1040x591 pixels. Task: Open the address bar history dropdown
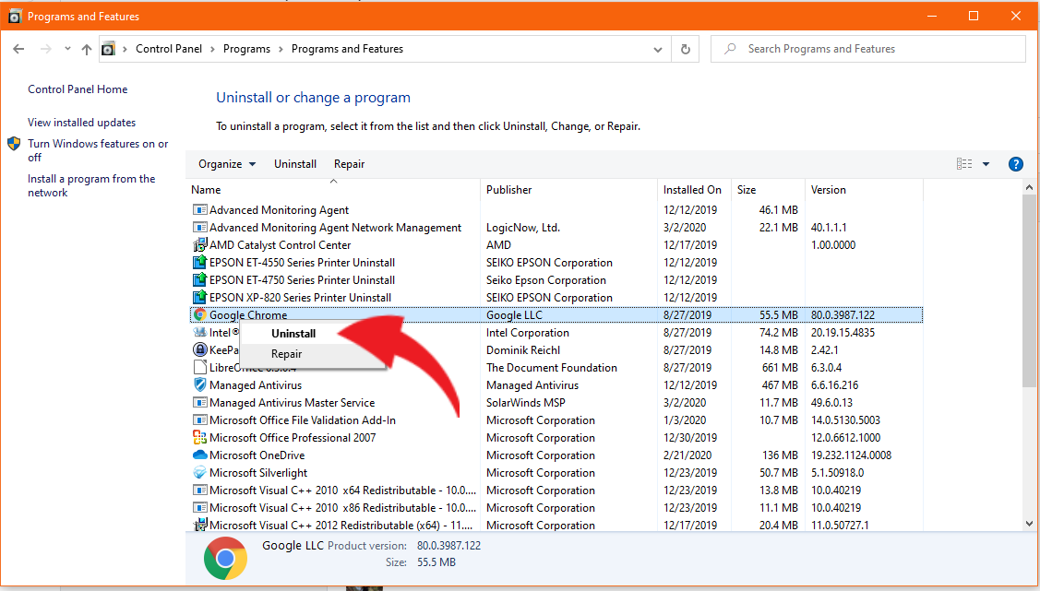658,50
